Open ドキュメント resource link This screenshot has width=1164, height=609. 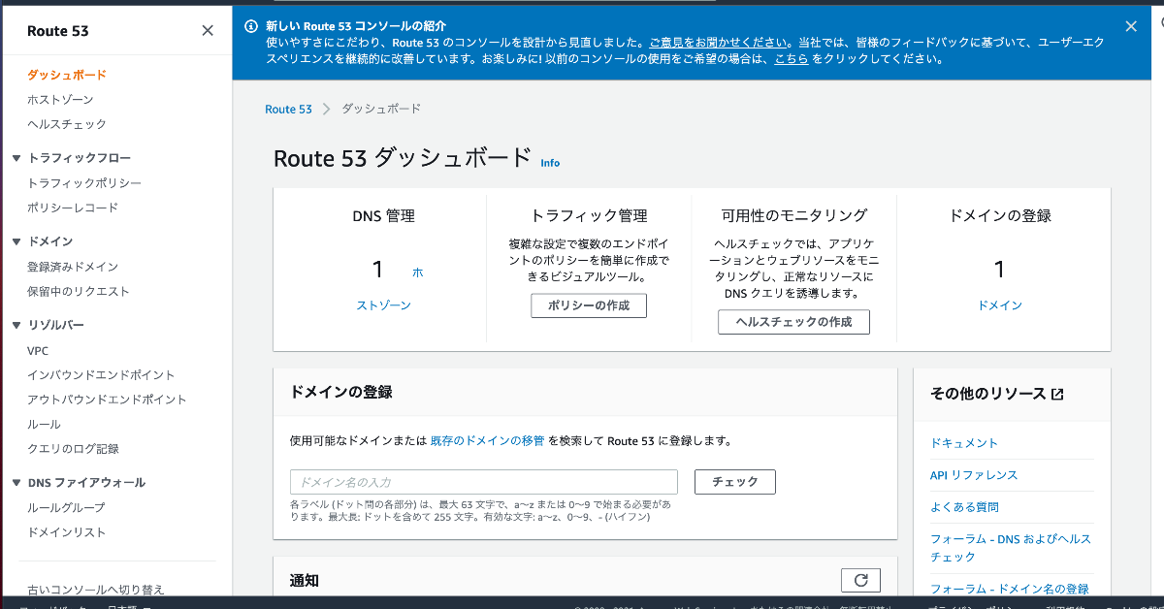964,443
